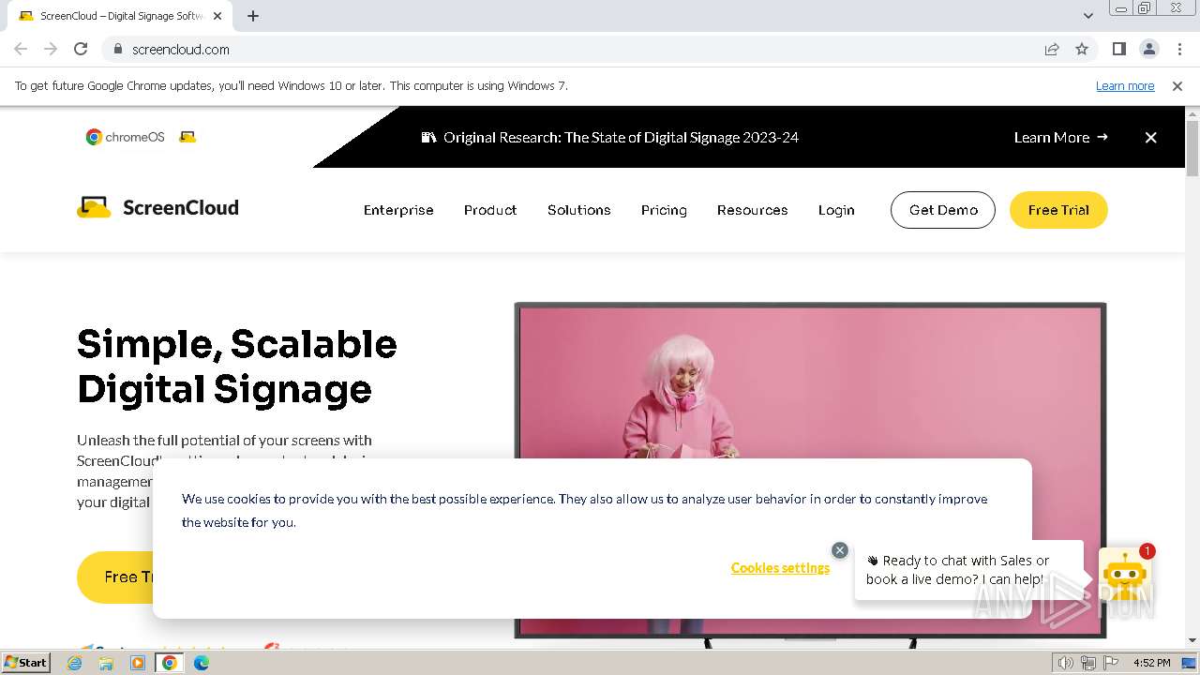Open the Product menu
This screenshot has width=1200, height=675.
[490, 210]
